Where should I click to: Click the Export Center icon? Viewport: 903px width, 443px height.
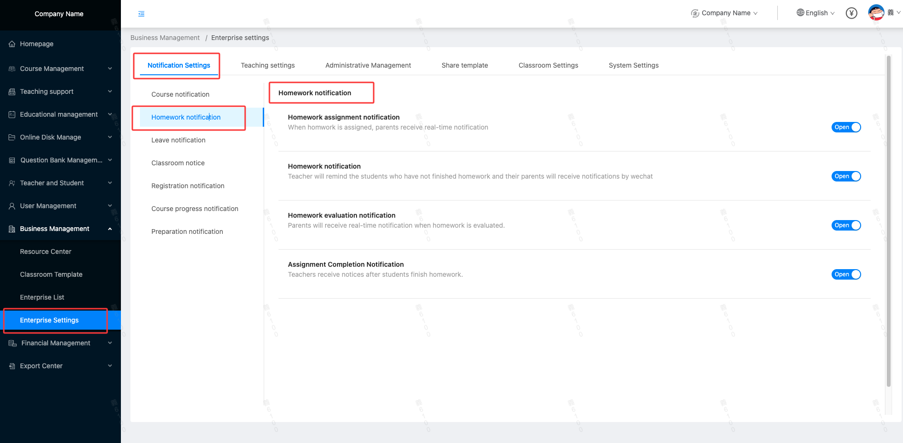[12, 366]
